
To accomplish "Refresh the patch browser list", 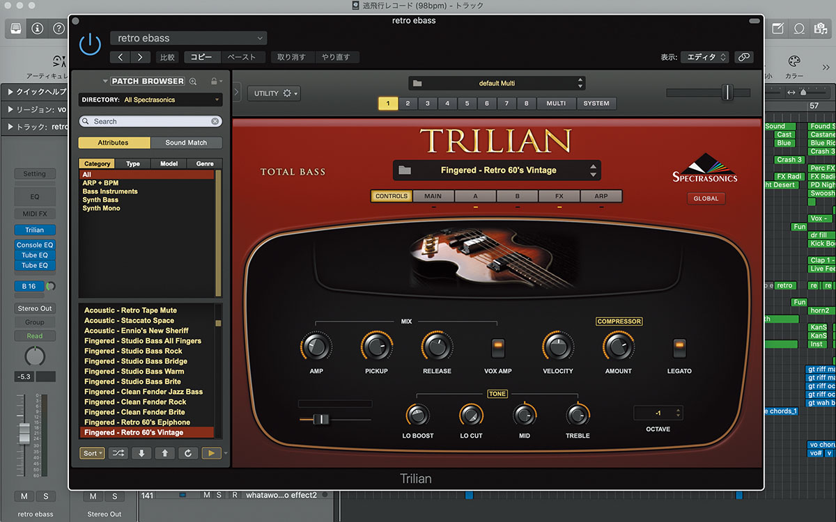I will [187, 453].
